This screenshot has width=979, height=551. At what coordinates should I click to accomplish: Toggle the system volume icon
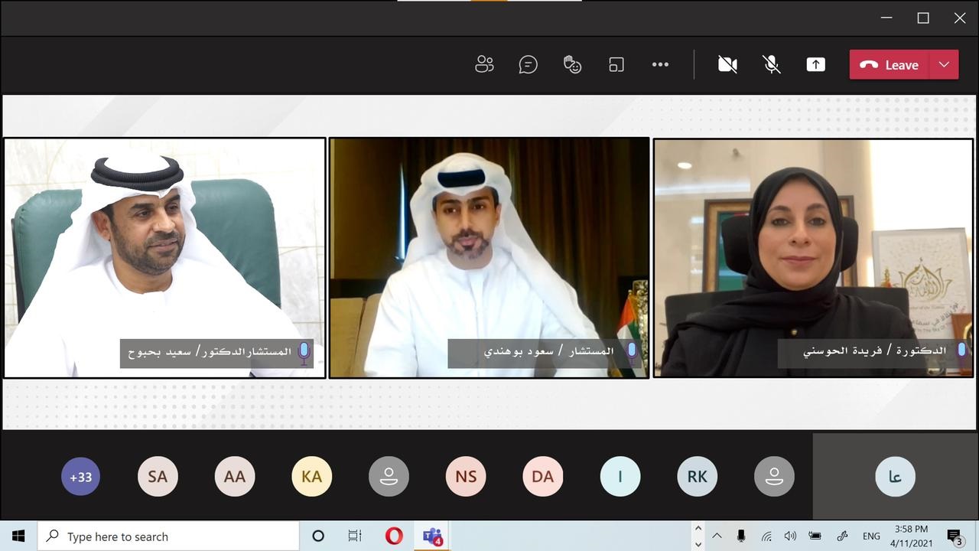(x=790, y=536)
